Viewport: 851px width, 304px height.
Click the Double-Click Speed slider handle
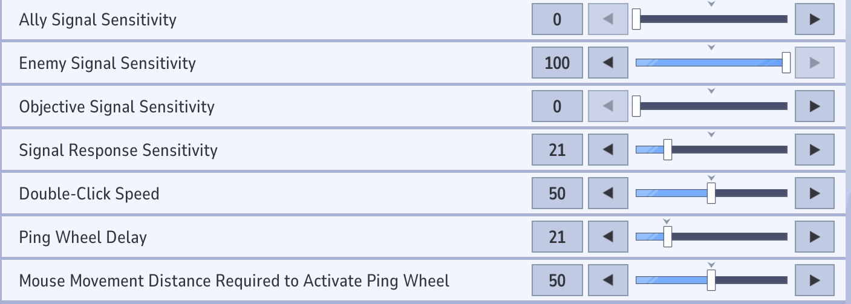(x=711, y=193)
